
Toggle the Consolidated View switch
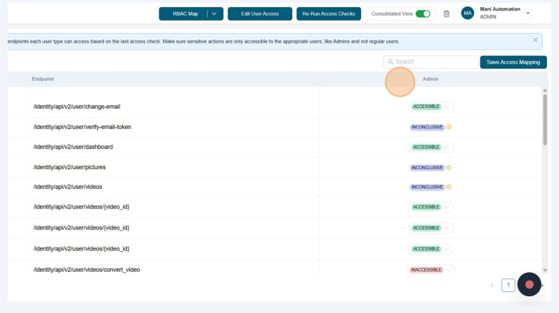click(423, 13)
